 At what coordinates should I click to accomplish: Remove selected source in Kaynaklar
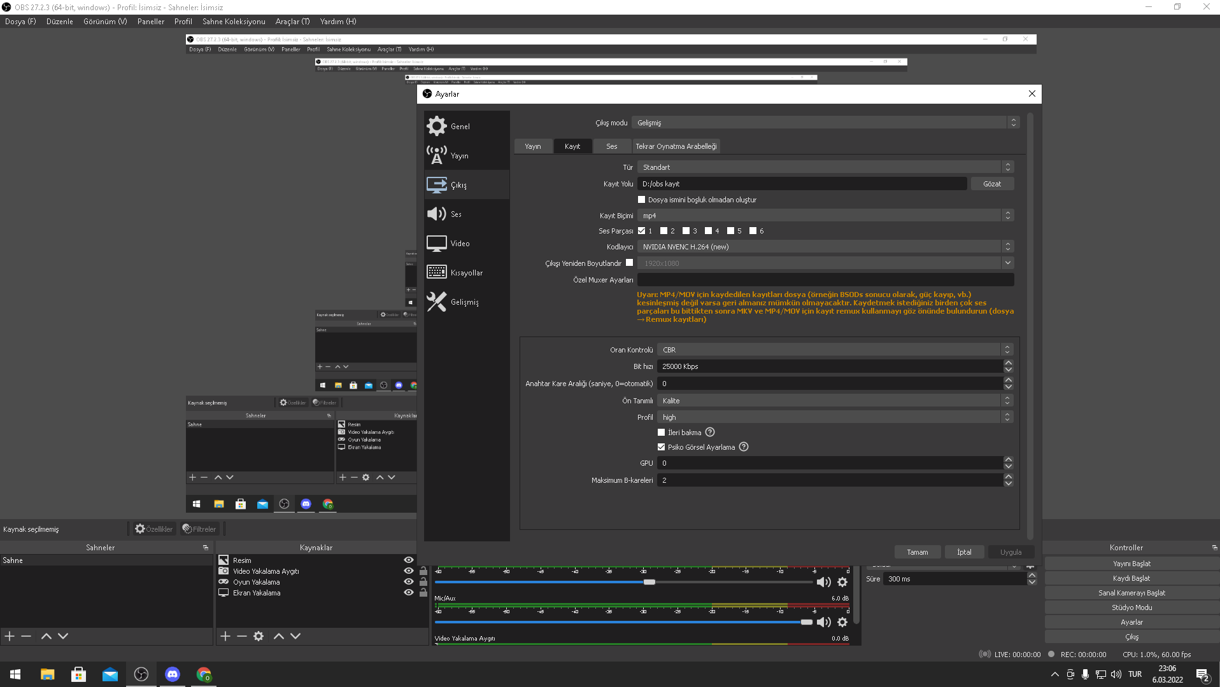click(242, 635)
